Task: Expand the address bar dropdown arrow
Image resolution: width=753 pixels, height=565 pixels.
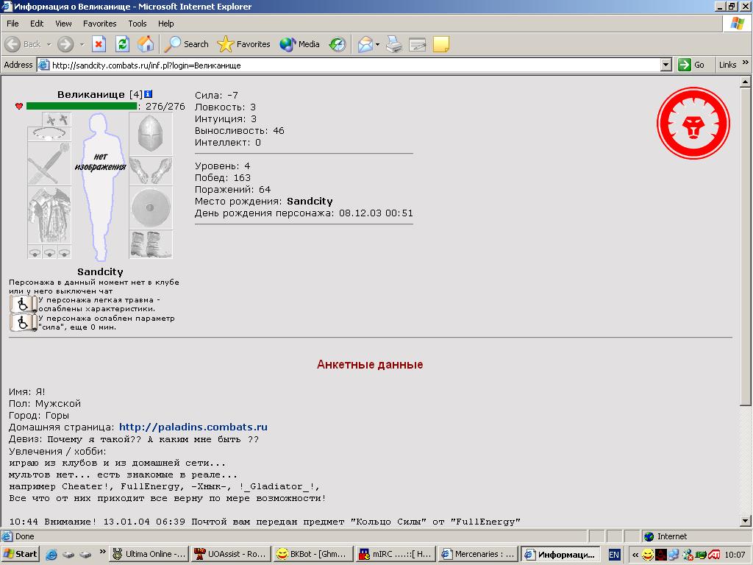Action: 666,65
